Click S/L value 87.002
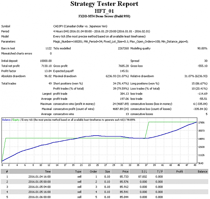Viewport: 210px width, 199px height. pyautogui.click(x=142, y=177)
